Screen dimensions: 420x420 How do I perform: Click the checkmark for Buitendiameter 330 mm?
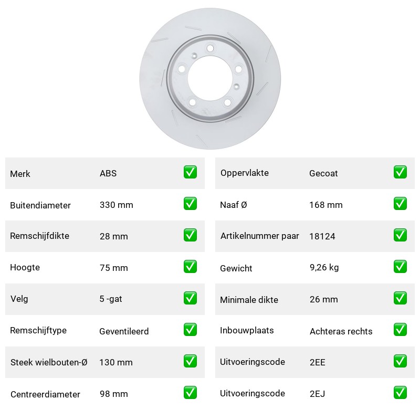(x=190, y=204)
